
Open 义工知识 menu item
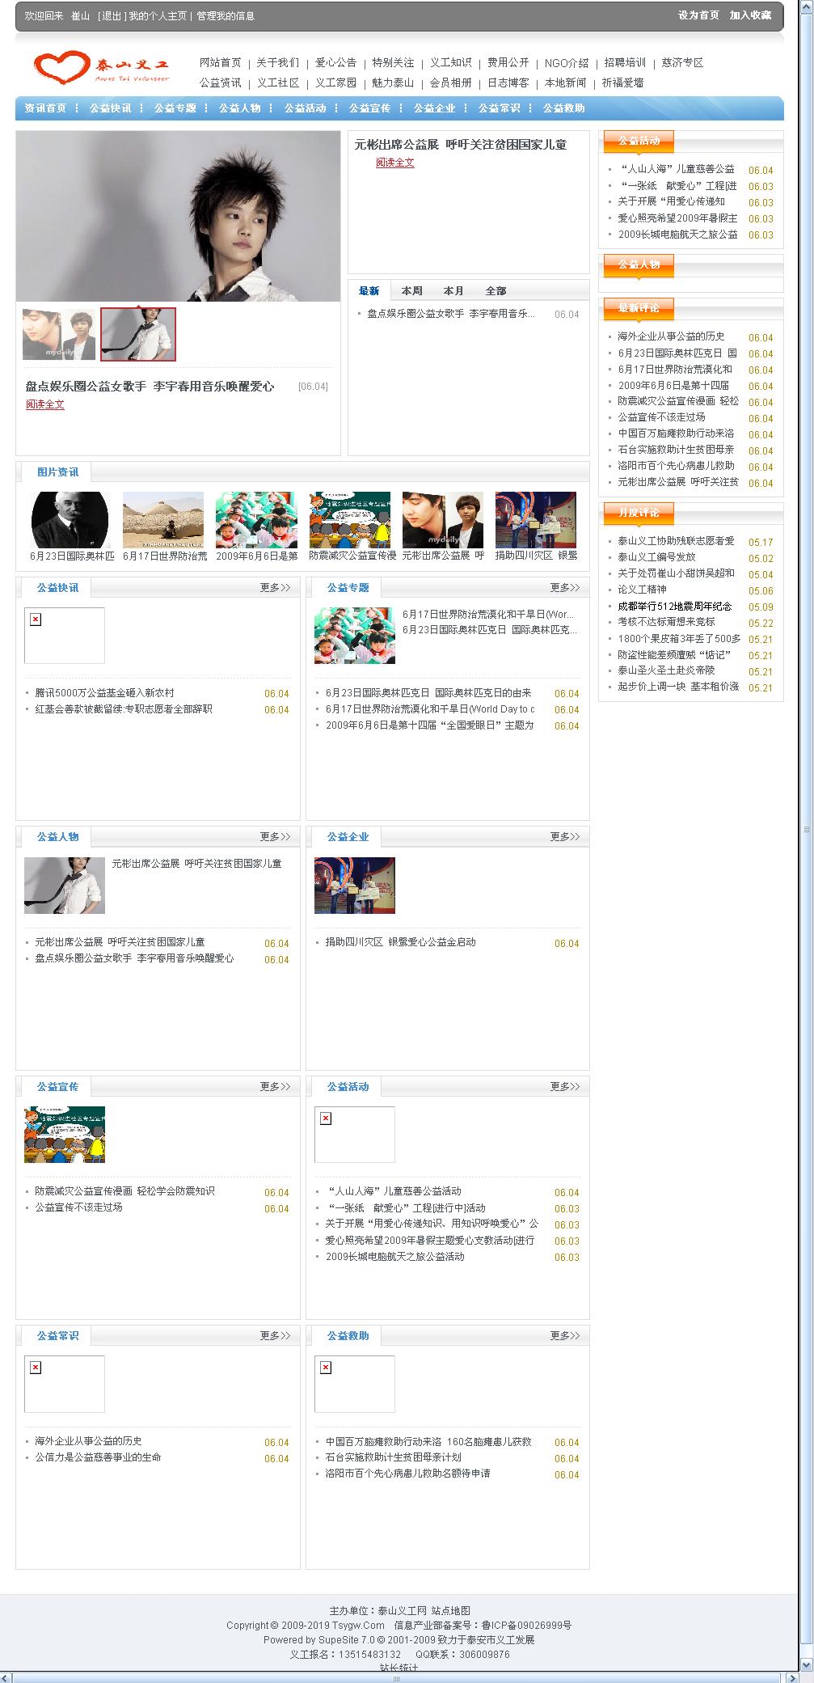point(450,62)
